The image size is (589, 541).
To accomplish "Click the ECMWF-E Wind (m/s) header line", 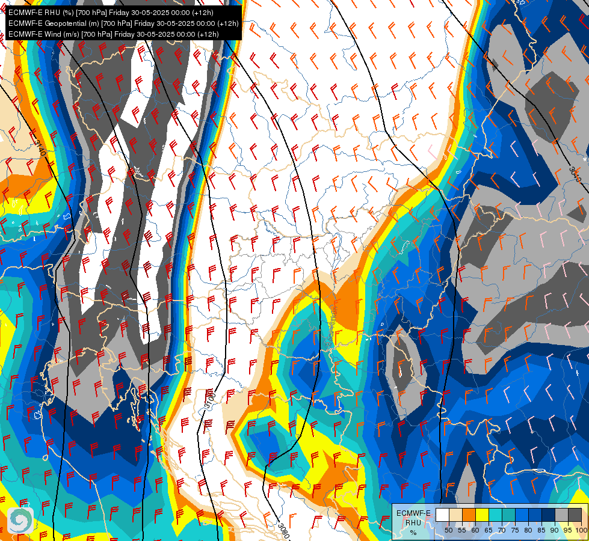I will point(114,34).
